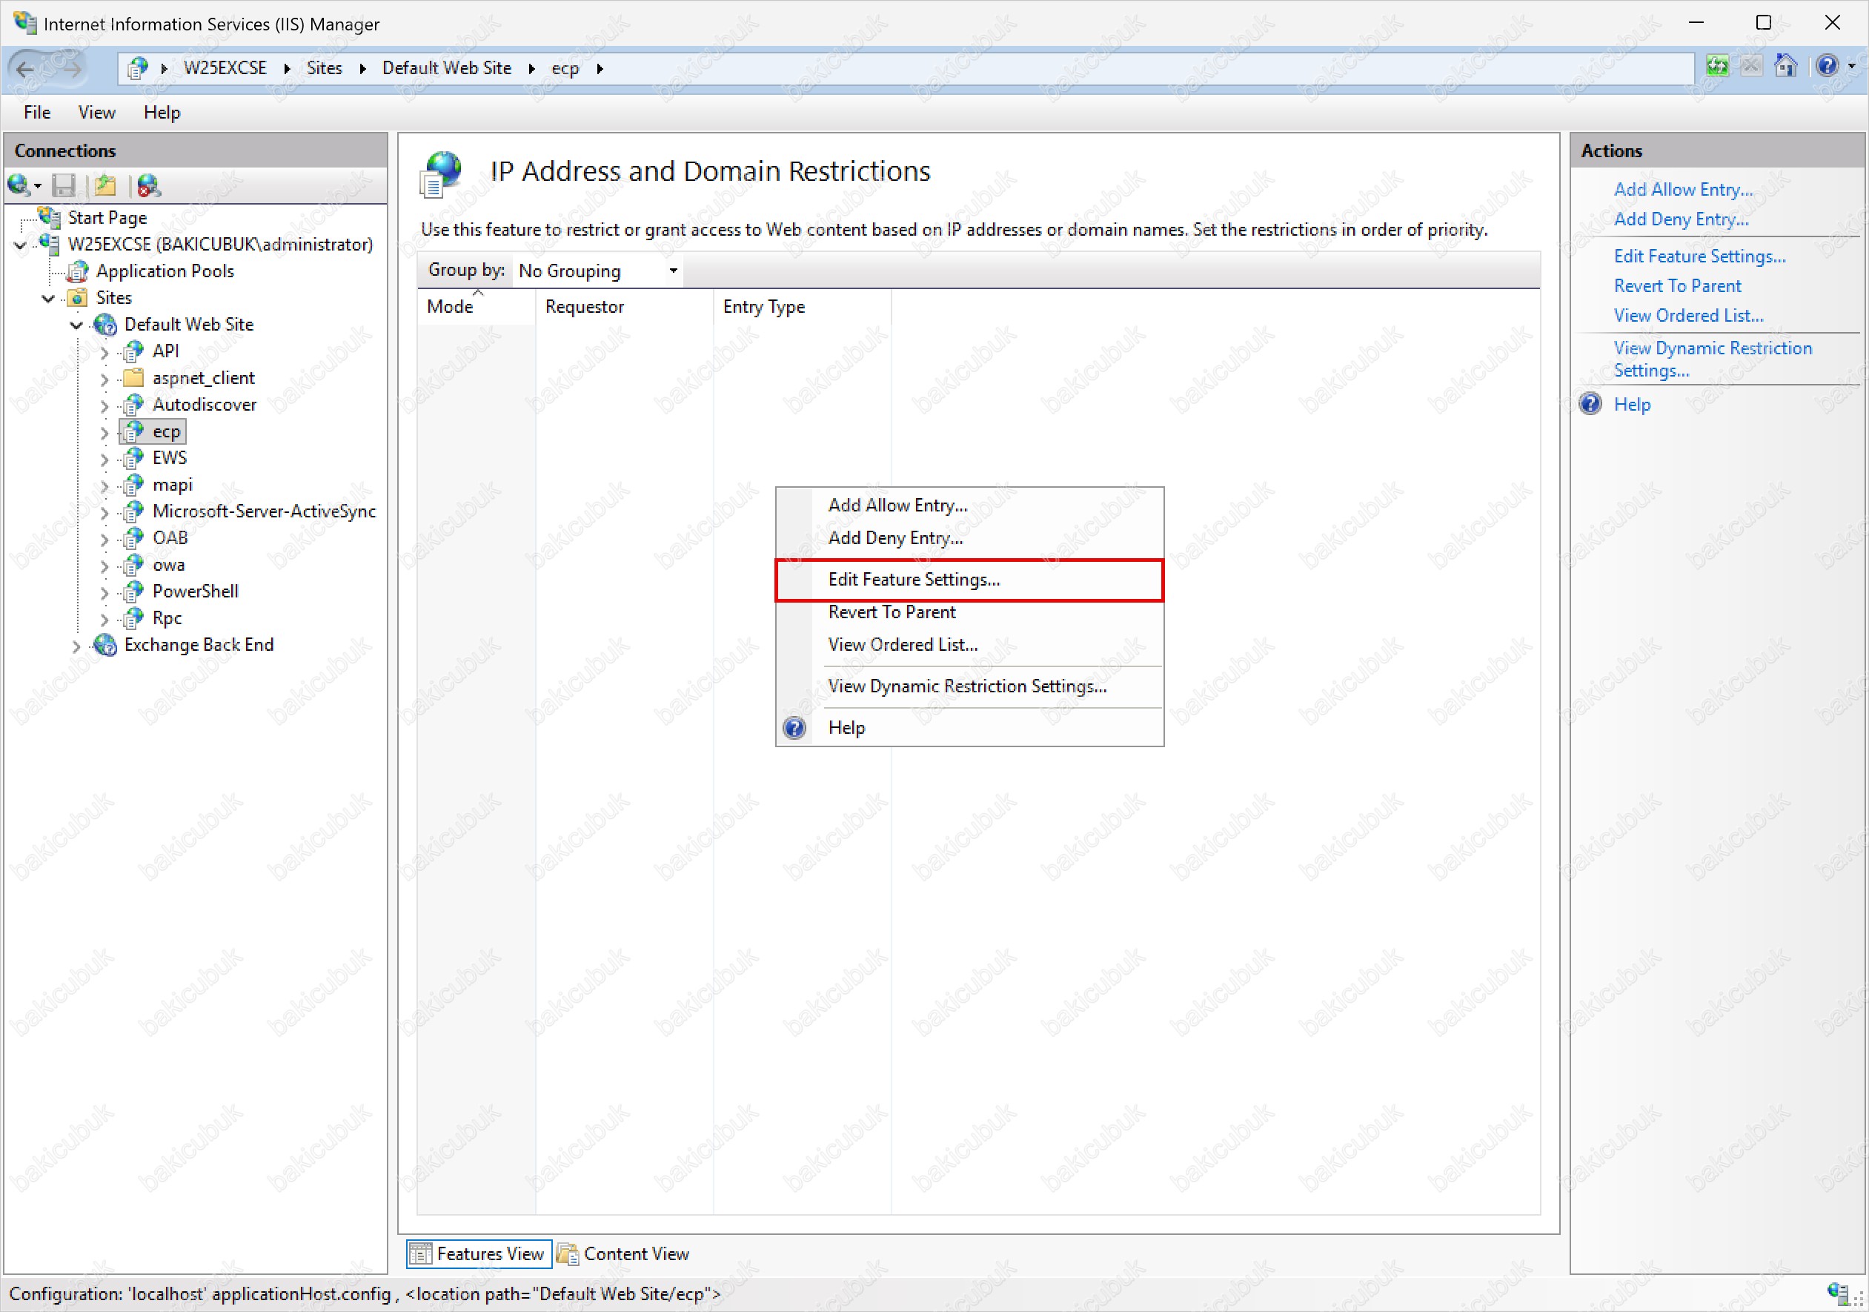The image size is (1869, 1312).
Task: Choose Add Deny Entry in context menu
Action: (969, 537)
